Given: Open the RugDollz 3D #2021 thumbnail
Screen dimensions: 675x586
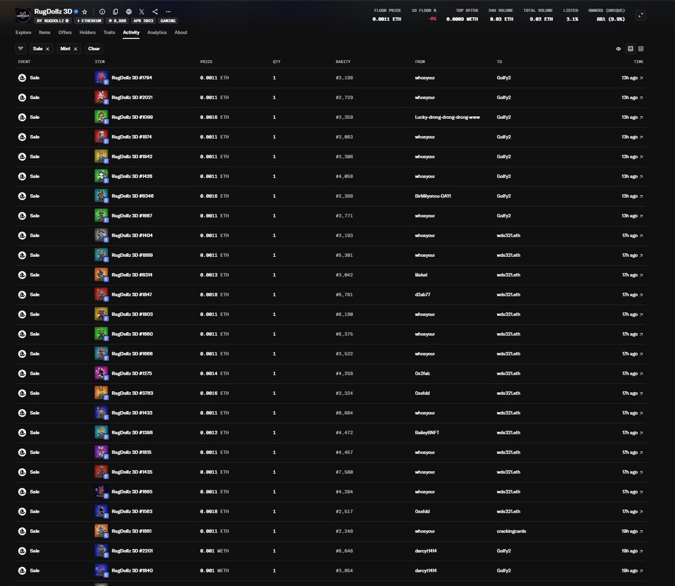Looking at the screenshot, I should tap(101, 97).
